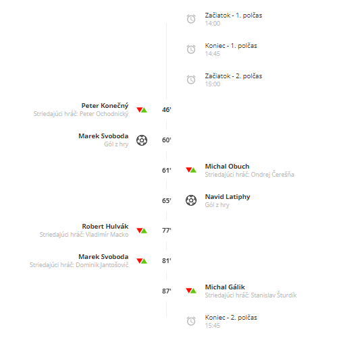Select player name Robert Hulvák
Viewport: 364px width, 346px height.
click(105, 227)
